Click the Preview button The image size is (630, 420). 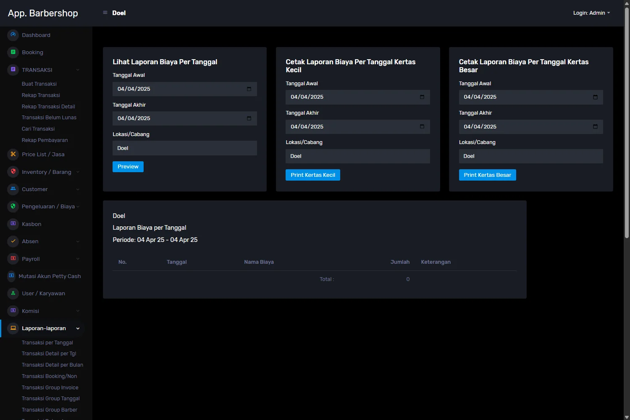point(128,167)
